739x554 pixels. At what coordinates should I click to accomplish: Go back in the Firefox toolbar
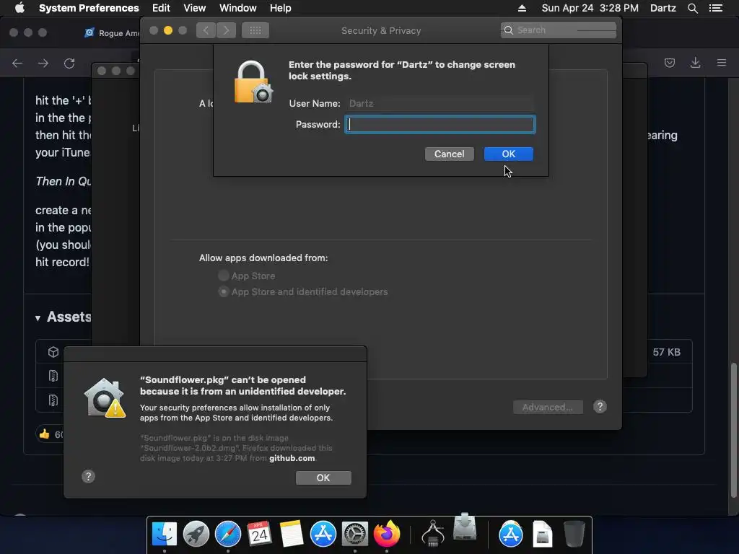[x=17, y=63]
